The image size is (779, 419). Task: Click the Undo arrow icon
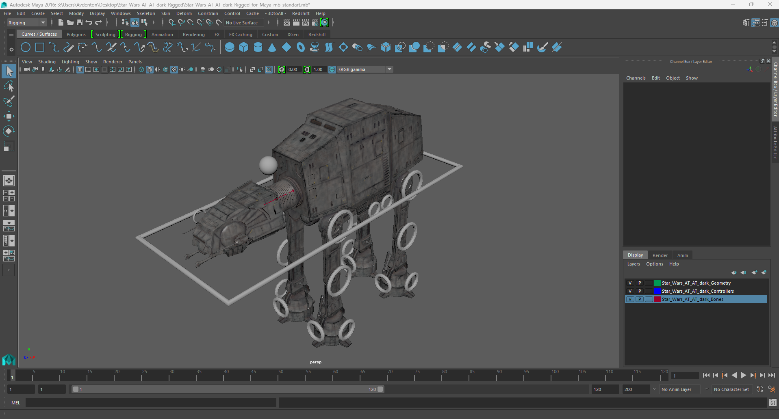[89, 23]
